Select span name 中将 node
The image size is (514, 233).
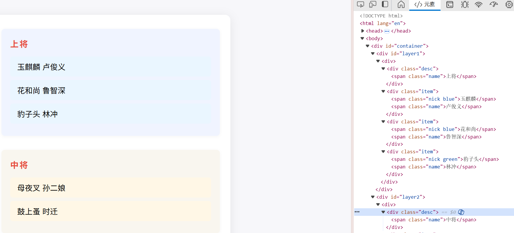[x=434, y=220]
